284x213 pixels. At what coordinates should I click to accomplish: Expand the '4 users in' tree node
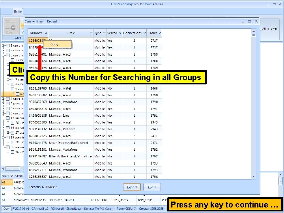click(x=3, y=99)
